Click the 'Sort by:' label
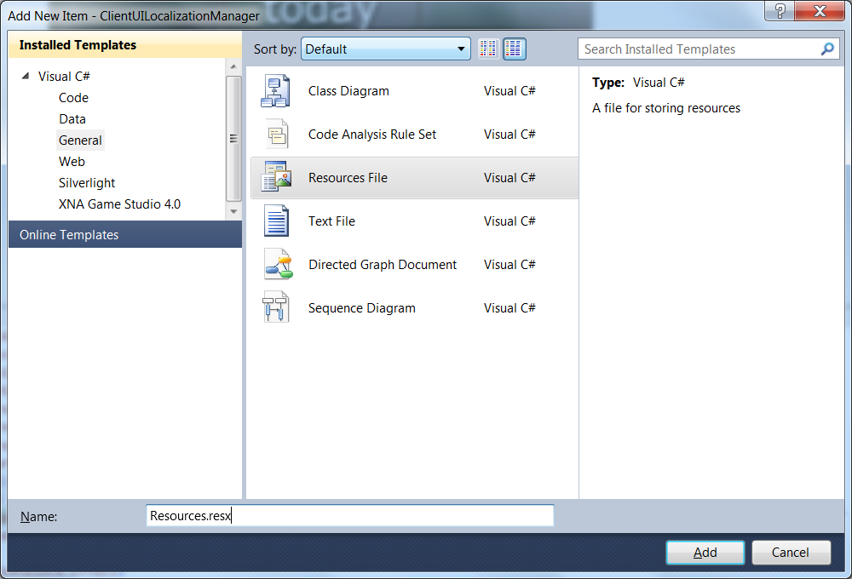Viewport: 852px width, 579px height. 275,49
